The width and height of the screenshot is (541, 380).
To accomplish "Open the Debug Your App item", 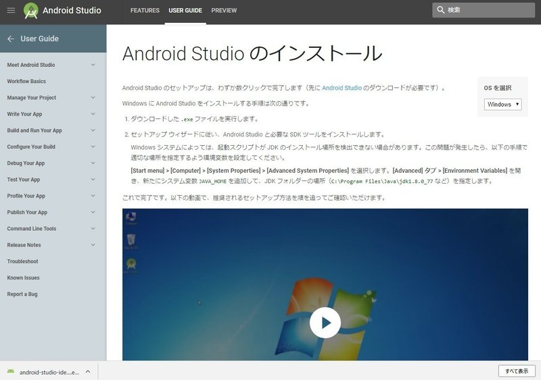I will pyautogui.click(x=26, y=163).
